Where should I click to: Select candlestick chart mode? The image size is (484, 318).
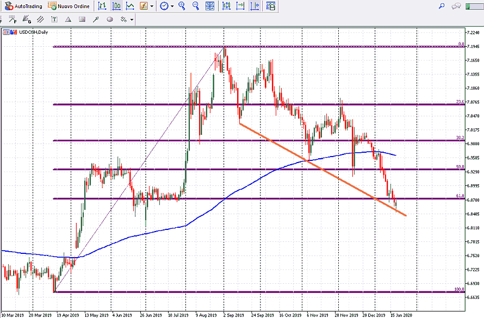point(116,6)
